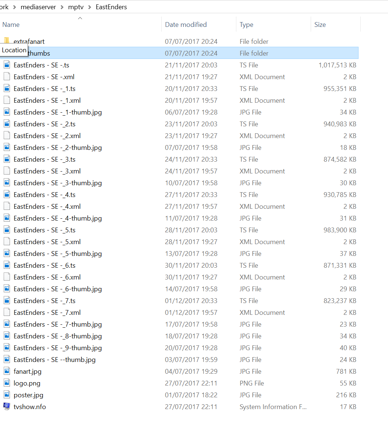The width and height of the screenshot is (388, 440).
Task: Click the icon of EastEnders - SE -_7.ts
Action: 7,300
